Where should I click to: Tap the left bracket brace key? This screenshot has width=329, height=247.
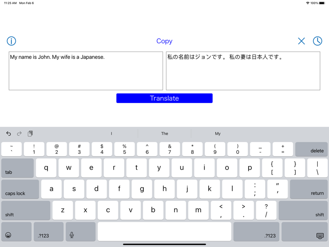click(272, 168)
